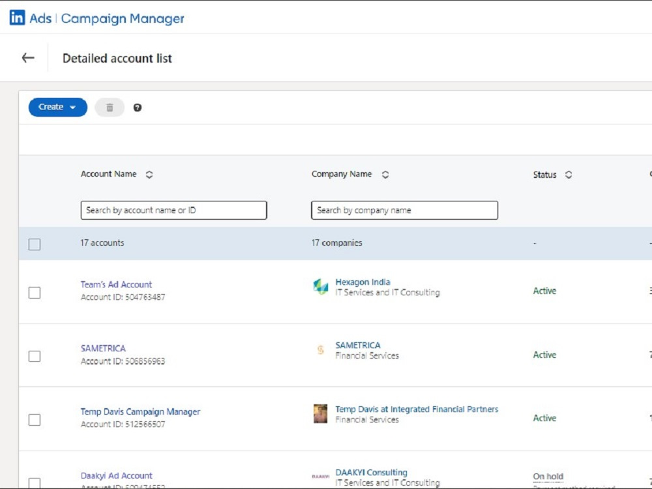Open SAMETRICA company name link
The width and height of the screenshot is (652, 489).
point(358,345)
